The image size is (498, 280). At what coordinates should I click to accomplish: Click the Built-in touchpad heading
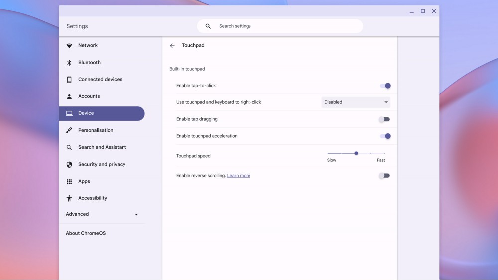point(187,69)
